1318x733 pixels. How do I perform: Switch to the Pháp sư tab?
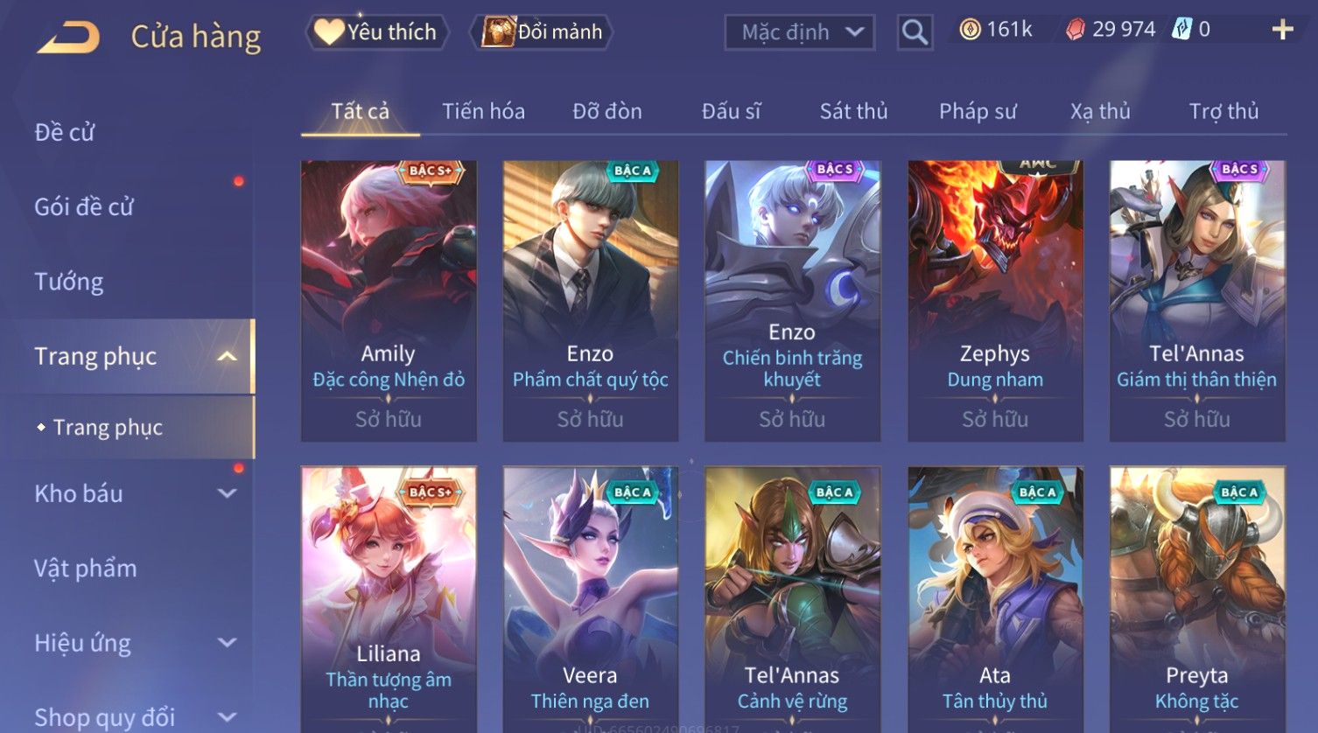pos(978,111)
